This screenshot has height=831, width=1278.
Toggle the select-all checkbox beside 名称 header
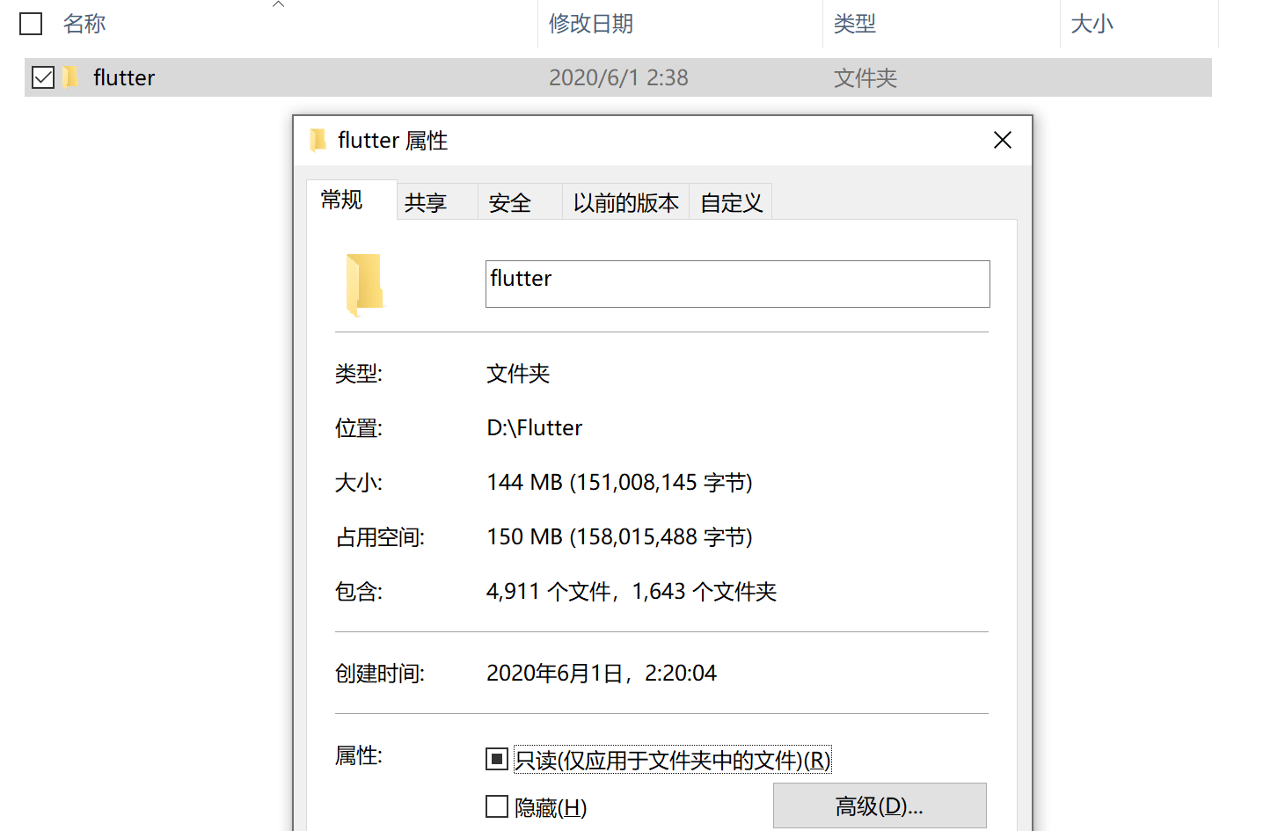(x=31, y=24)
